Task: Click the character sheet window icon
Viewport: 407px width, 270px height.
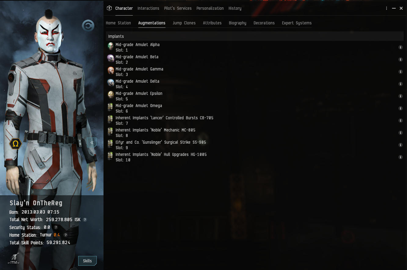Action: click(109, 8)
